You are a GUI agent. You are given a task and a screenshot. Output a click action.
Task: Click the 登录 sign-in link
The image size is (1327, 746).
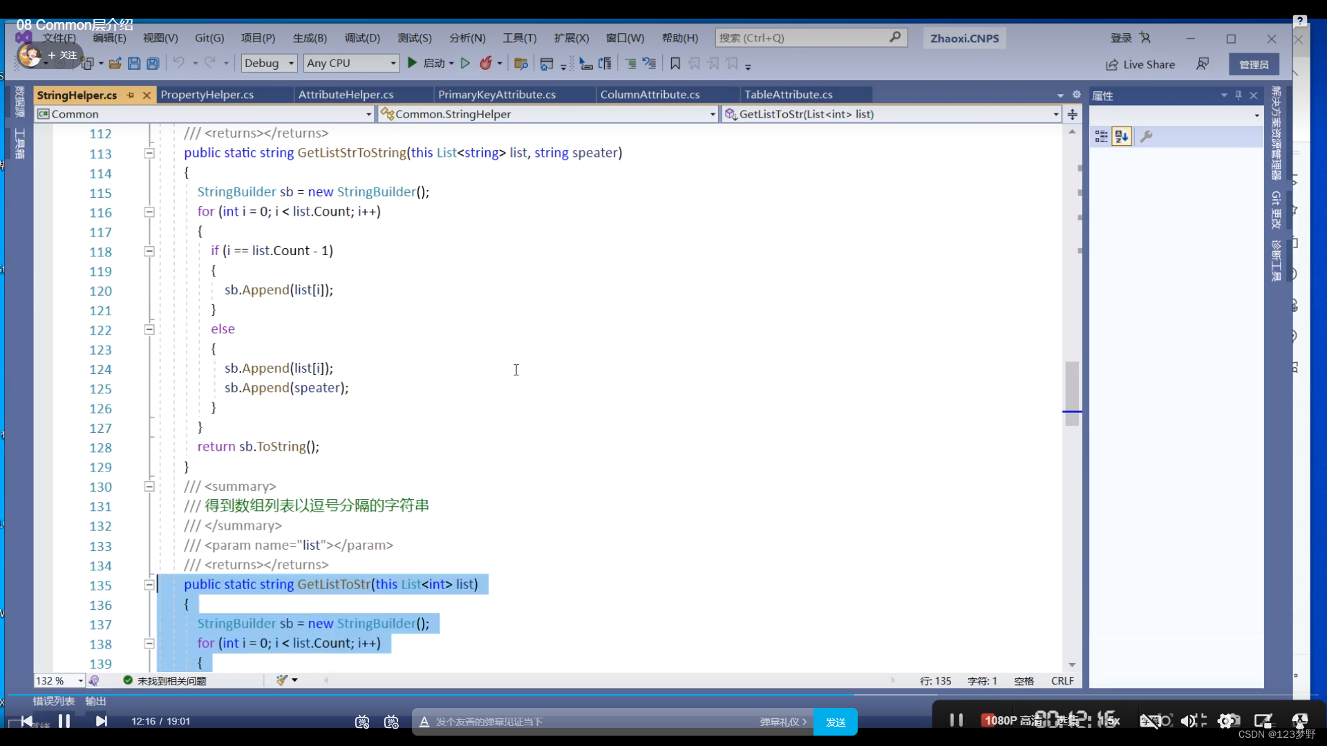[1121, 38]
